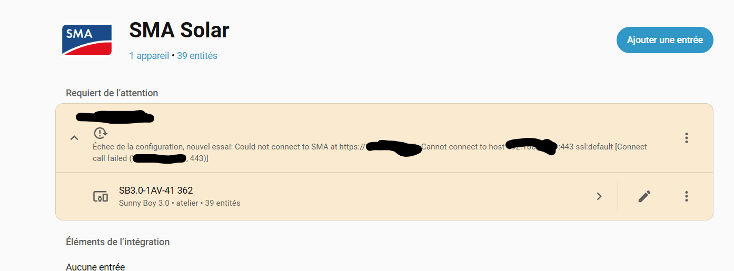This screenshot has height=271, width=734.
Task: Click the "Éléments de l'intégration" heading
Action: [117, 242]
